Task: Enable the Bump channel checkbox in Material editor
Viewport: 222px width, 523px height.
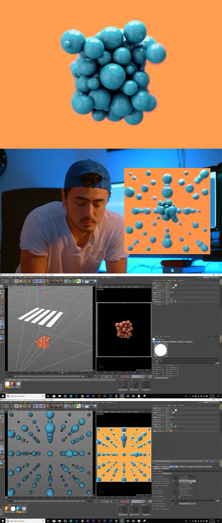Action: coord(178,372)
